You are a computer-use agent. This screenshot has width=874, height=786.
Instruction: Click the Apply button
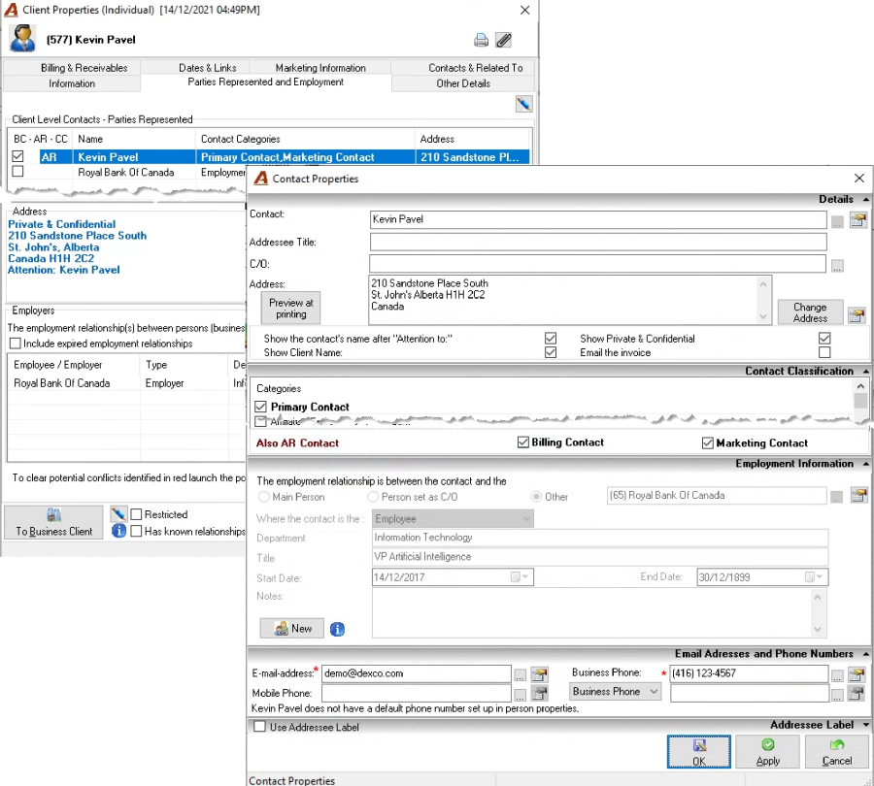(767, 751)
